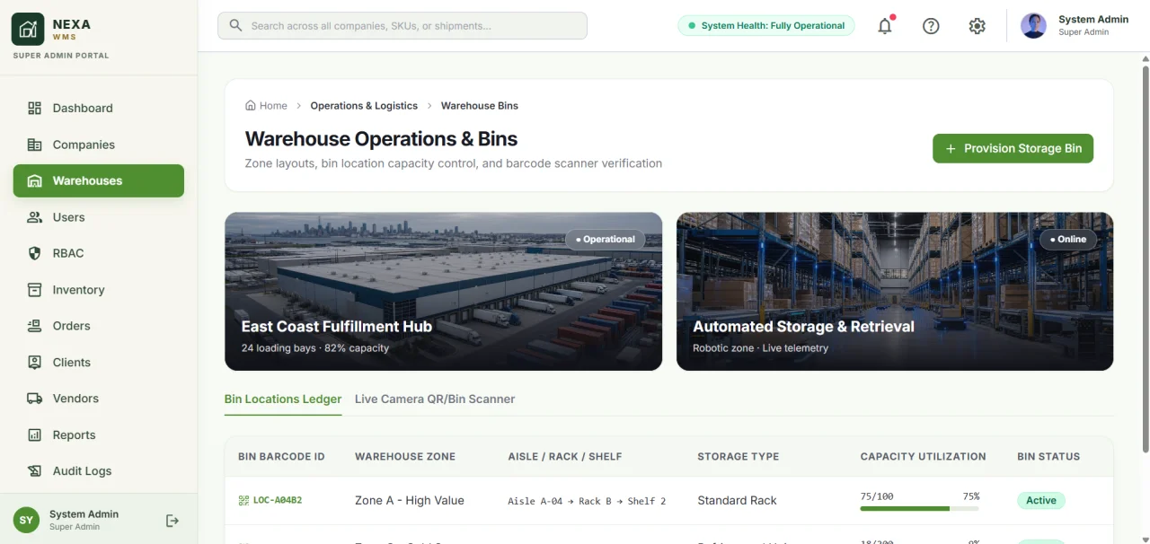This screenshot has height=544, width=1150.
Task: Click the STORAGE TYPE column header
Action: (x=739, y=457)
